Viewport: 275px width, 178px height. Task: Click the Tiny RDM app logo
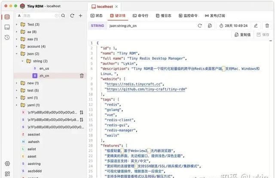point(22,6)
